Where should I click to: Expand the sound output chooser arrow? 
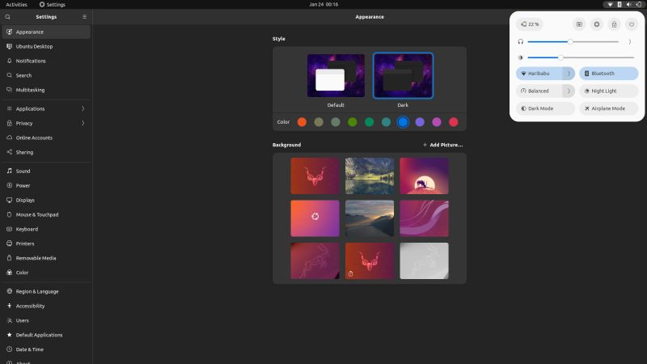click(x=630, y=42)
